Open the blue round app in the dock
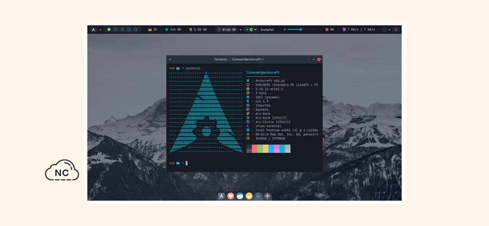This screenshot has height=226, width=489. pos(240,196)
